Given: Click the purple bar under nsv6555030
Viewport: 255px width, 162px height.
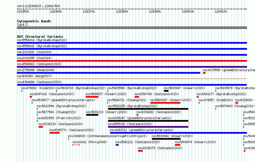Looking at the screenshot, I should point(148,127).
